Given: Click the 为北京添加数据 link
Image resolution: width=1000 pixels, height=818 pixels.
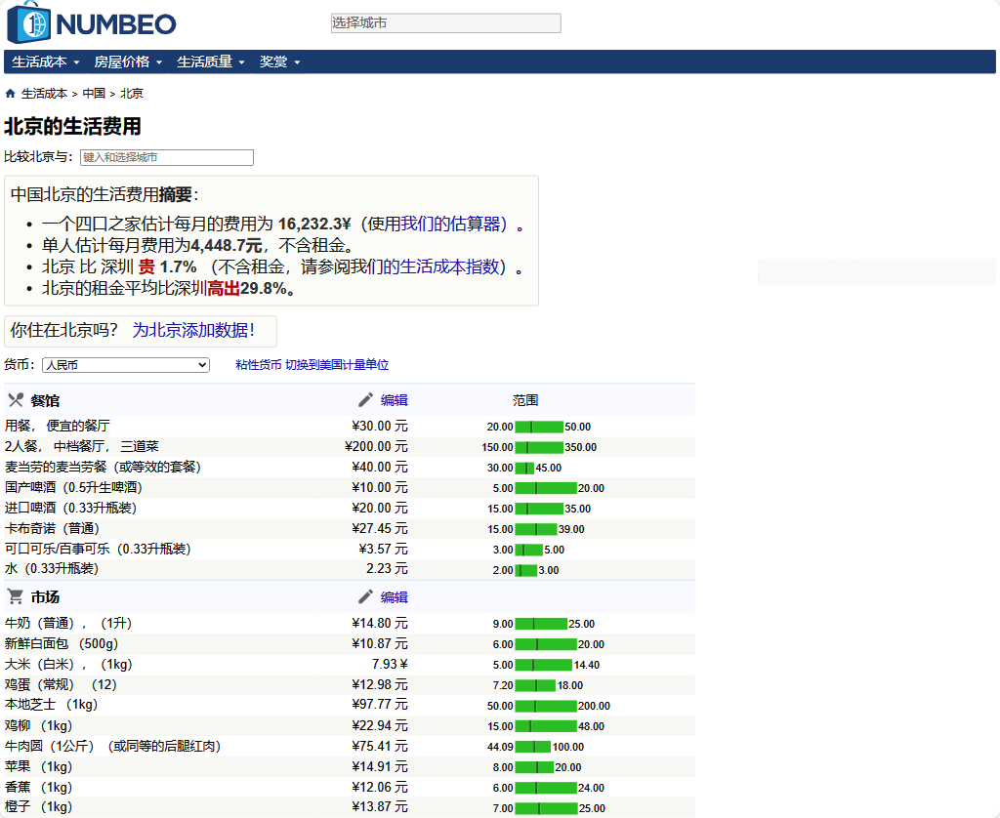Looking at the screenshot, I should click(193, 331).
